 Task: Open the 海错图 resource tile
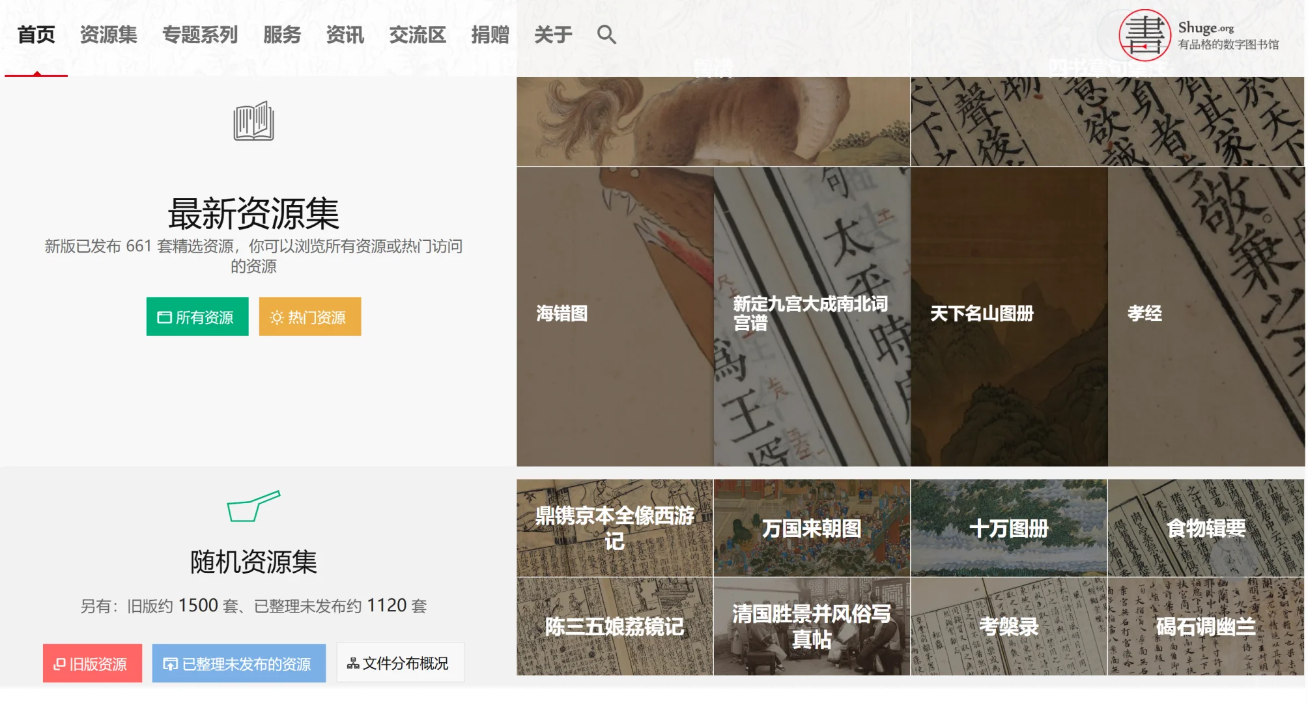pyautogui.click(x=615, y=316)
